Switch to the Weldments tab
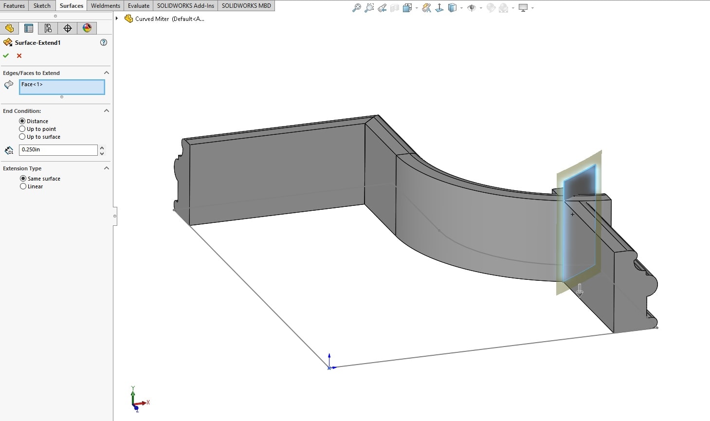710x421 pixels. pyautogui.click(x=106, y=6)
